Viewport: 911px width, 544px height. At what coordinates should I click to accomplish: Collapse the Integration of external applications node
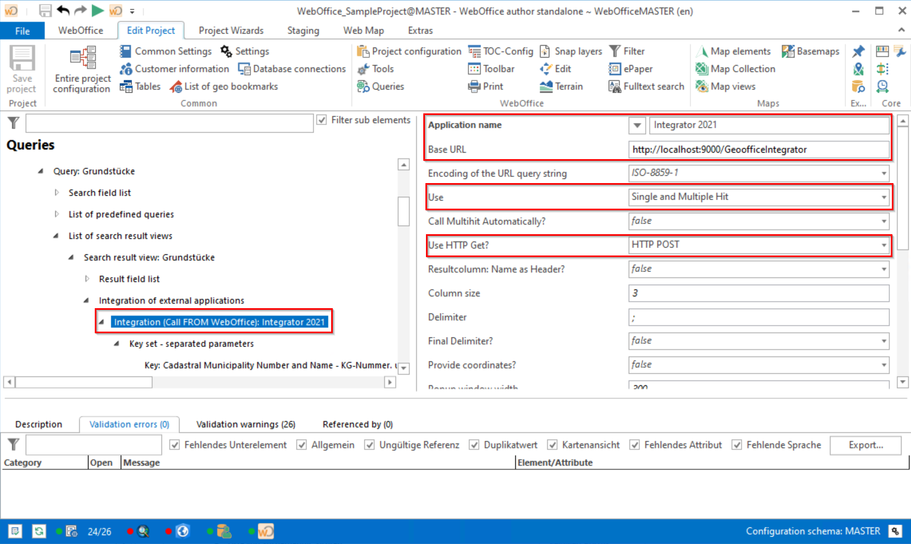pyautogui.click(x=86, y=300)
